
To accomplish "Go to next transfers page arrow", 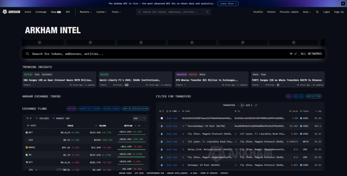I will [252, 105].
